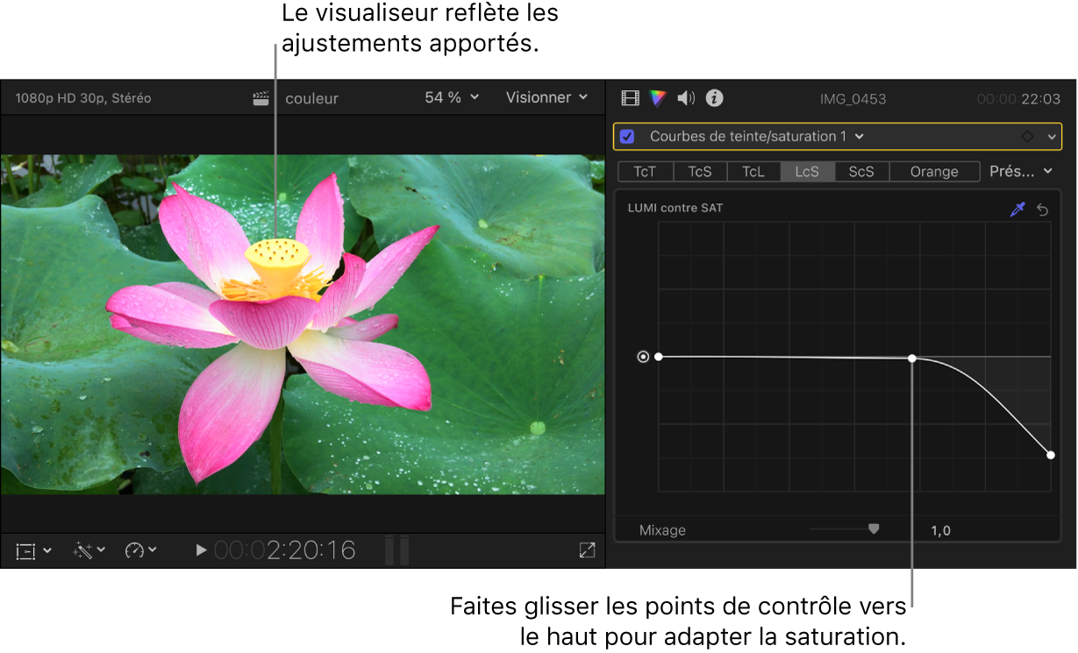The height and width of the screenshot is (653, 1078).
Task: Click the fullscreen viewer arrows icon
Action: [587, 550]
